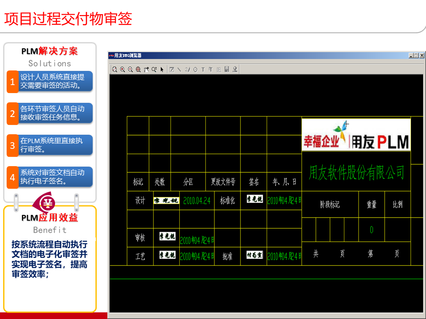Click the 处数 header cell

pos(160,182)
